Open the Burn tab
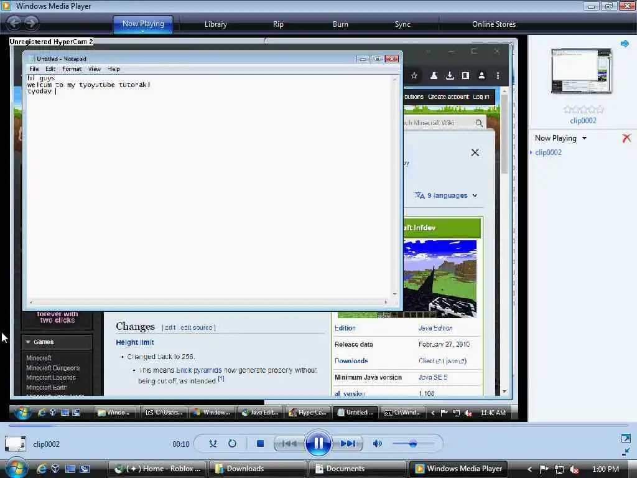The image size is (637, 478). click(340, 24)
